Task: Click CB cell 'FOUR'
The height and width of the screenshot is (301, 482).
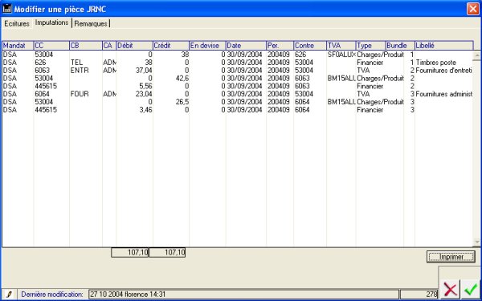Action: pyautogui.click(x=80, y=94)
